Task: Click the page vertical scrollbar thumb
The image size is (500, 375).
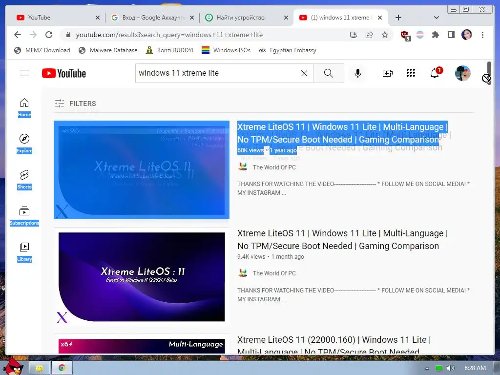Action: 489,73
